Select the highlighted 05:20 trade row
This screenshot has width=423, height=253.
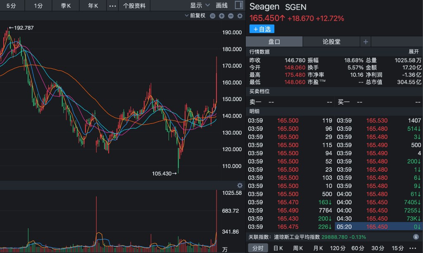(378, 227)
